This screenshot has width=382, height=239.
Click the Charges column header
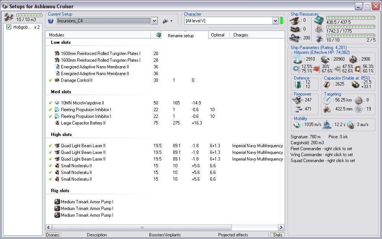coord(240,35)
